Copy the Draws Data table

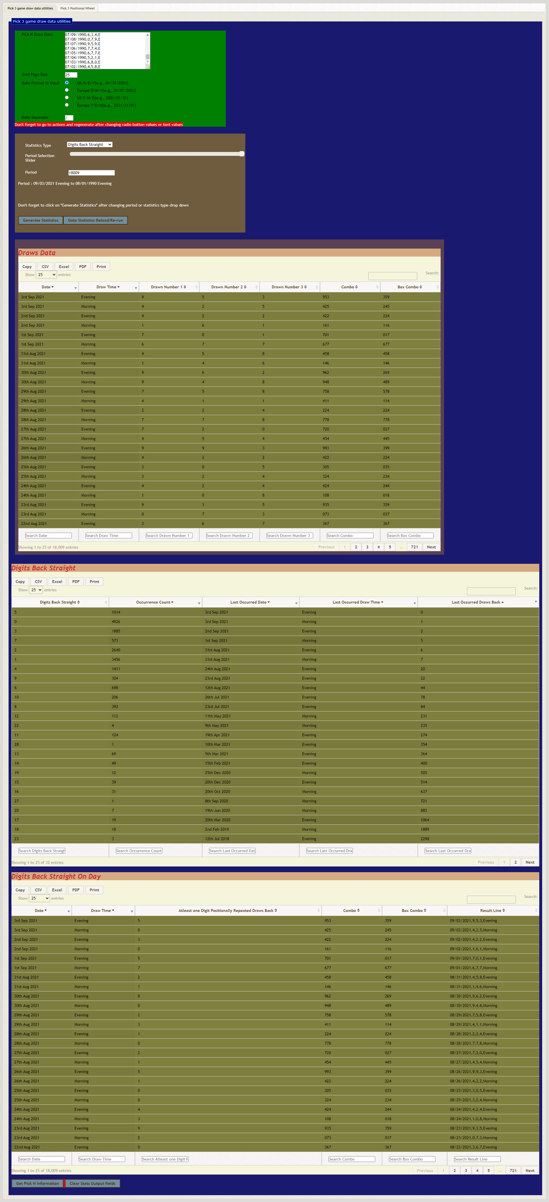coord(27,266)
